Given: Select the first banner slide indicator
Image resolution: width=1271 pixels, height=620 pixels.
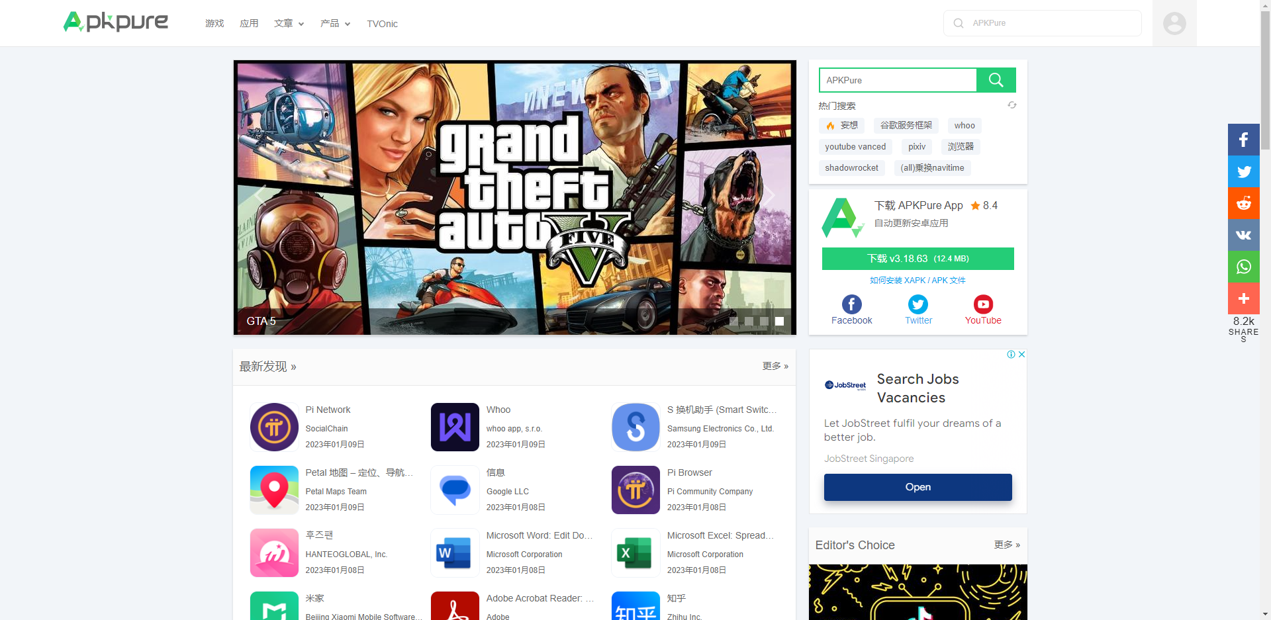Looking at the screenshot, I should 733,321.
